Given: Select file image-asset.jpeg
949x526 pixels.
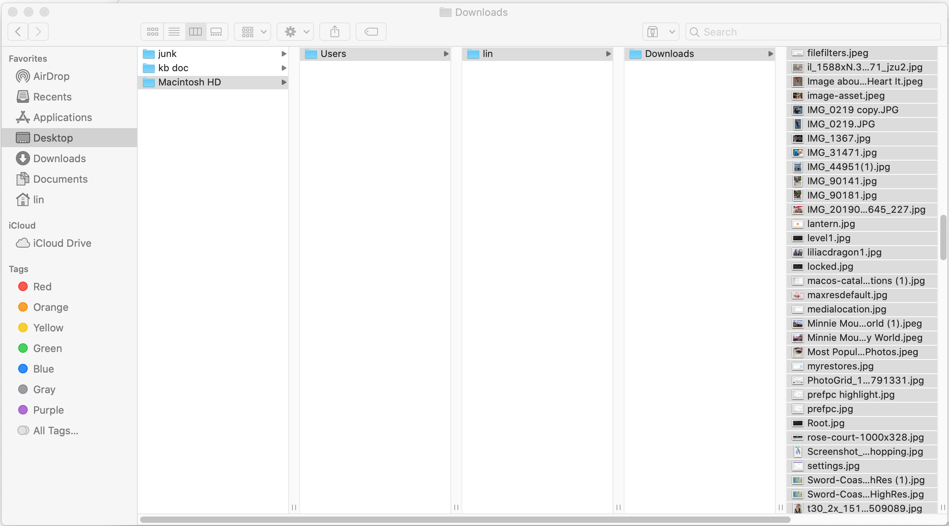Looking at the screenshot, I should click(x=862, y=95).
